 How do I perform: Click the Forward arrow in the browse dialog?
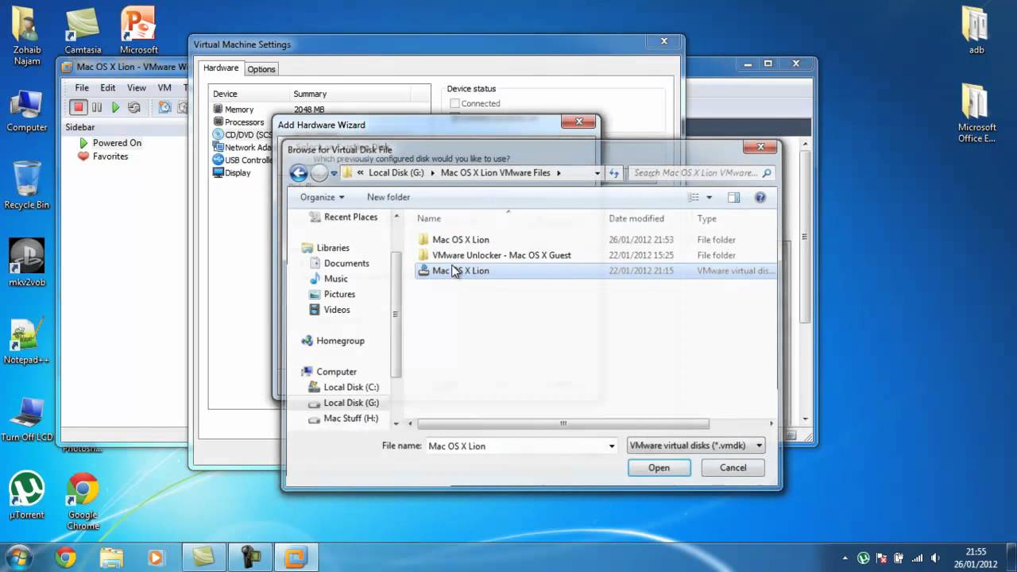coord(319,173)
